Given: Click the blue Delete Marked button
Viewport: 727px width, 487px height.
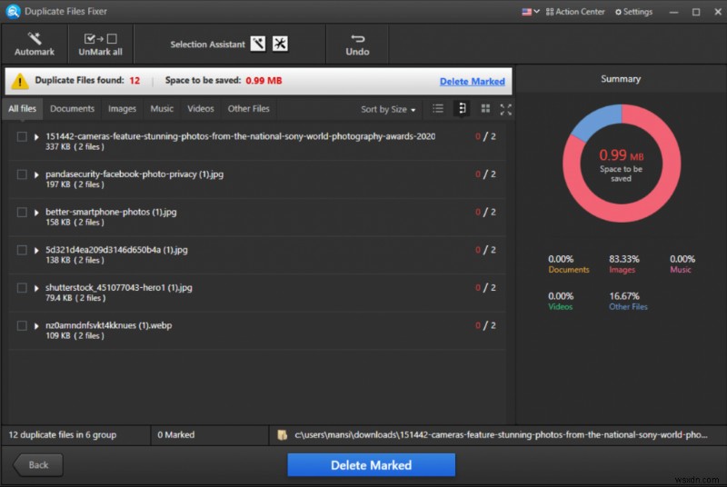Looking at the screenshot, I should point(371,465).
